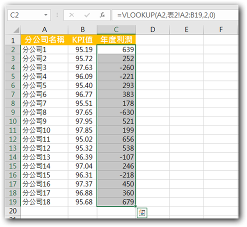The height and width of the screenshot is (227, 247).
Task: Click KPI value 96.09
Action: coord(82,76)
